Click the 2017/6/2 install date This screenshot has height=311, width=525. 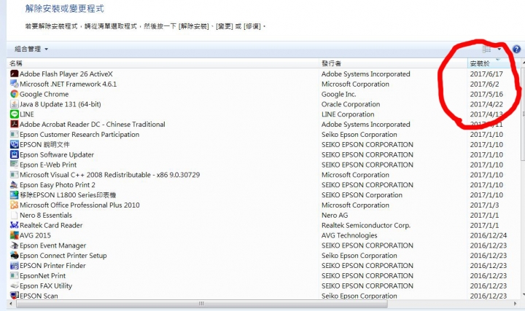484,84
